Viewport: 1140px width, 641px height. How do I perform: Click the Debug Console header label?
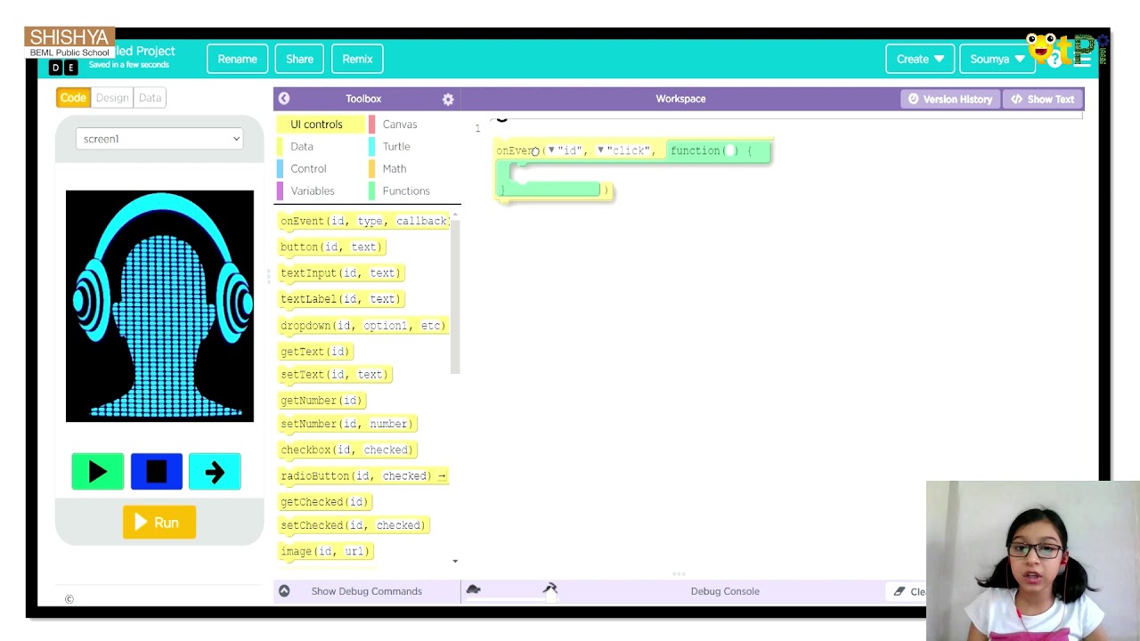tap(725, 591)
